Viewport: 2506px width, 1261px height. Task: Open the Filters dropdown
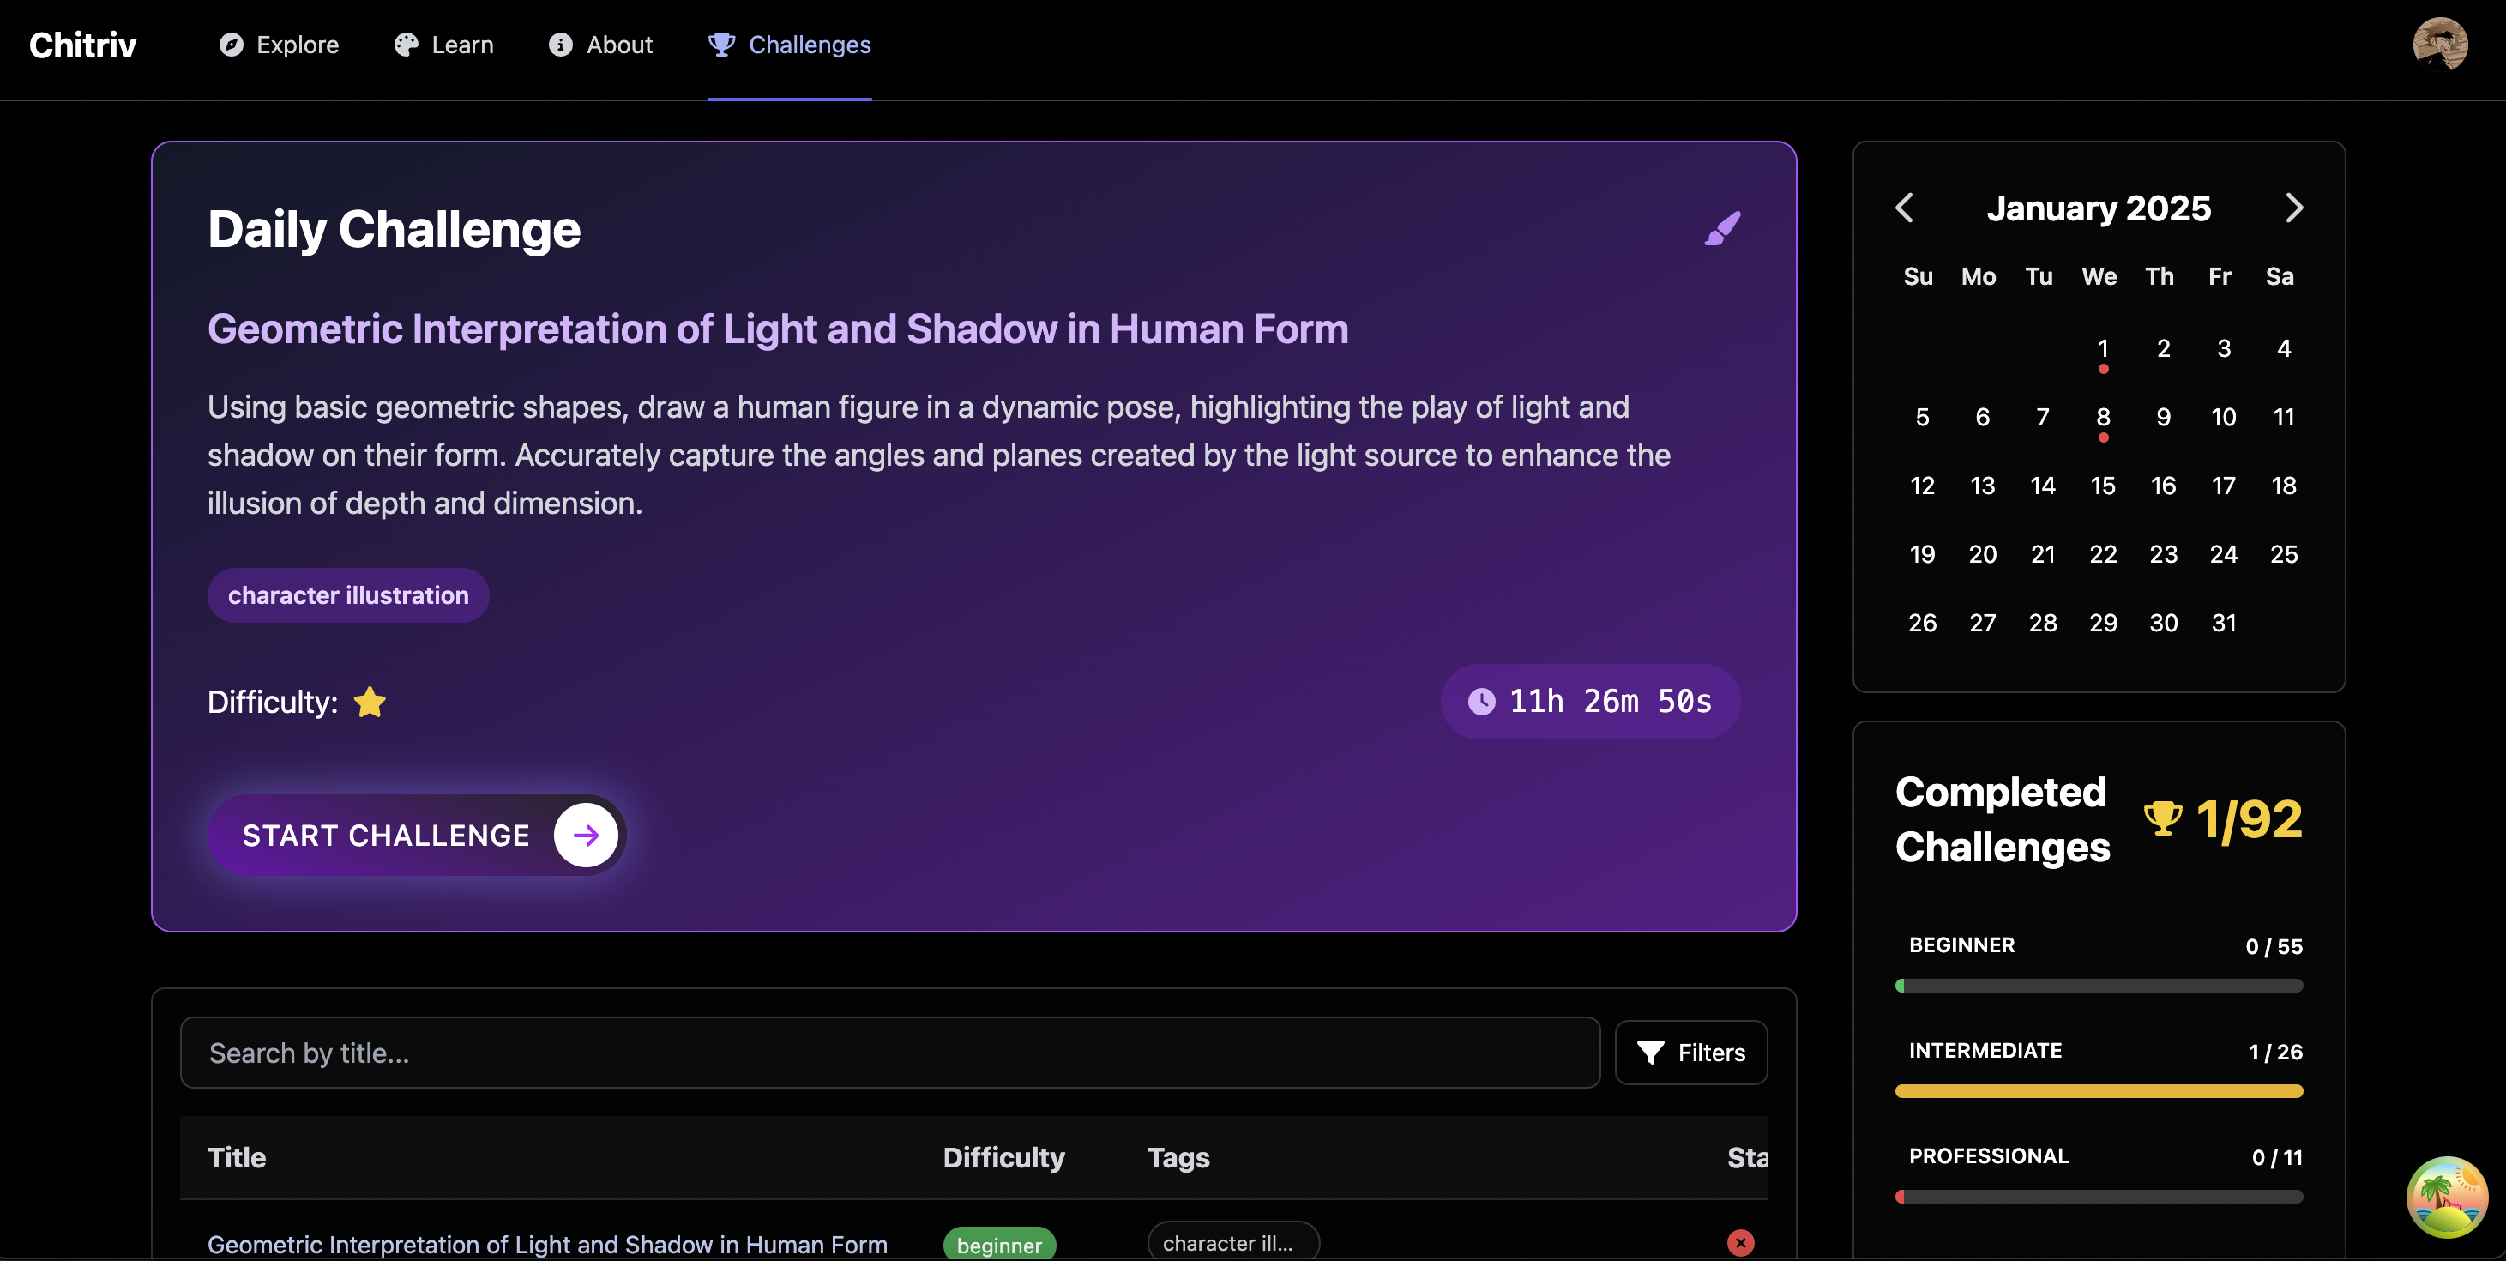[1690, 1052]
